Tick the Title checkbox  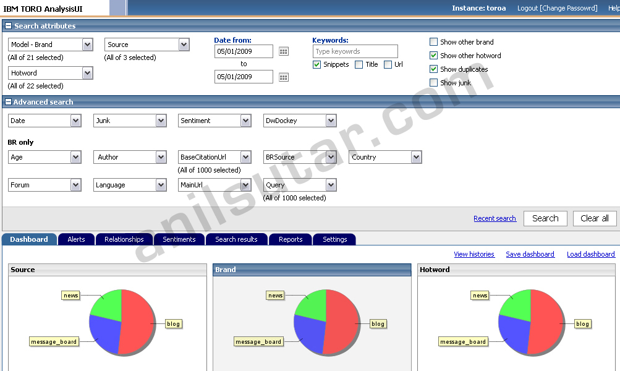point(359,64)
